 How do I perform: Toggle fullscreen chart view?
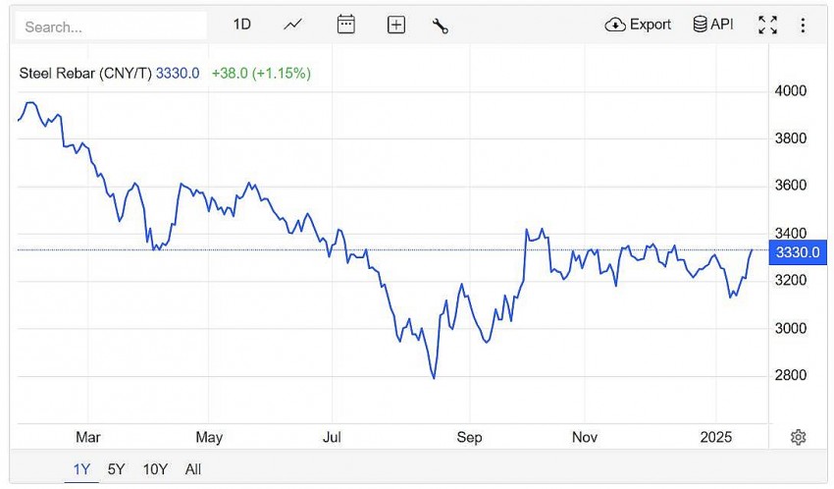click(767, 26)
